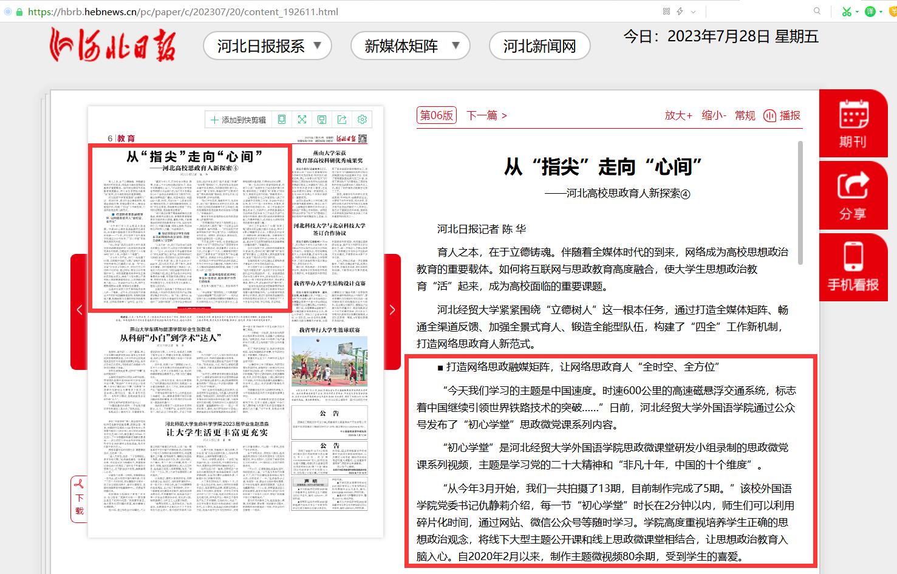The height and width of the screenshot is (574, 897).
Task: Click the save floppy-disk icon in clip toolbar
Action: [x=322, y=120]
